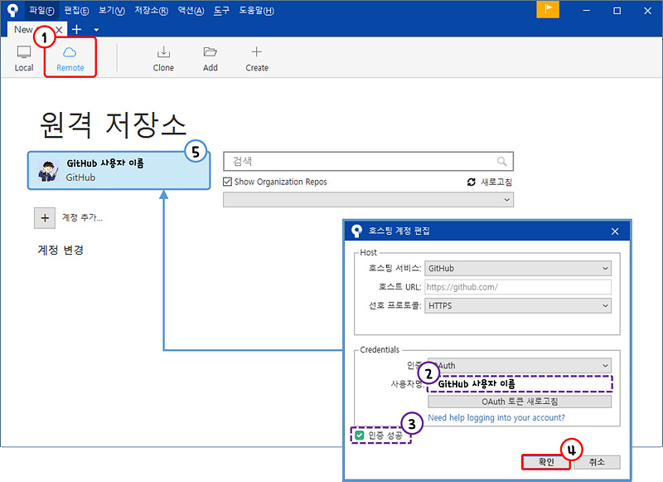Open the 도구 menu
The width and height of the screenshot is (663, 482).
pos(221,11)
